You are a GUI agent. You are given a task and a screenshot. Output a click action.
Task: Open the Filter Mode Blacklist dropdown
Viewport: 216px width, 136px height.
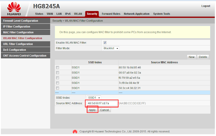click(111, 48)
